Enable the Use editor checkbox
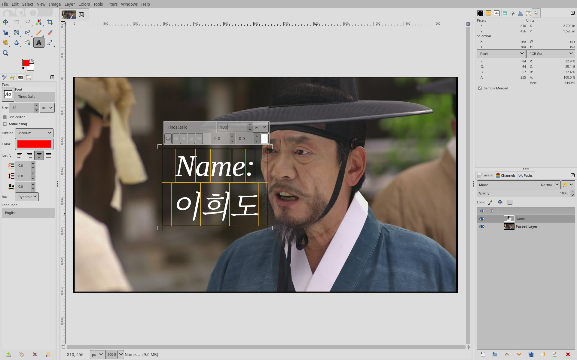The height and width of the screenshot is (360, 577). pyautogui.click(x=5, y=117)
